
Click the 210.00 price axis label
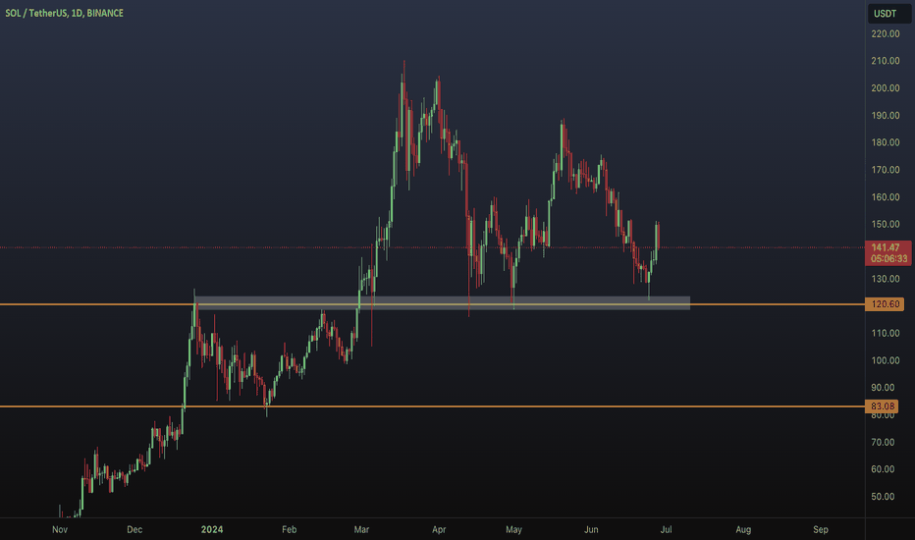pyautogui.click(x=886, y=61)
